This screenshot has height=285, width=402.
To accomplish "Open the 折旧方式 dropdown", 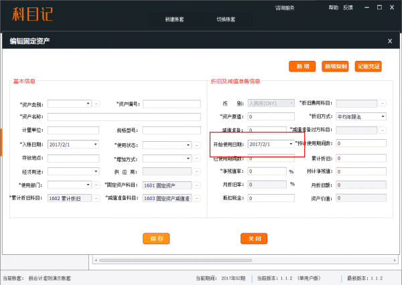I will pos(383,116).
